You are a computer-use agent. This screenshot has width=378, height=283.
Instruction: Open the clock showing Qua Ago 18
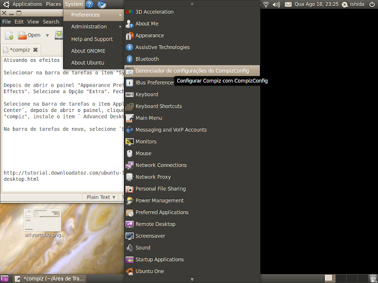click(317, 4)
